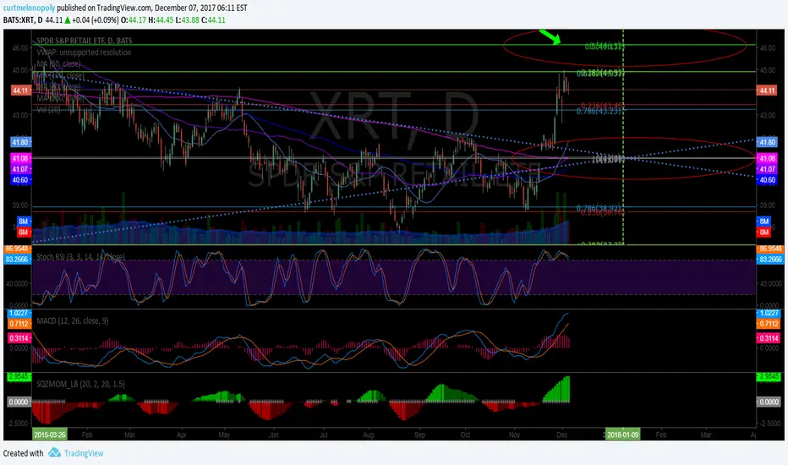Click the blue 40.60 tag on the left axis
This screenshot has height=465, width=788.
pos(20,180)
